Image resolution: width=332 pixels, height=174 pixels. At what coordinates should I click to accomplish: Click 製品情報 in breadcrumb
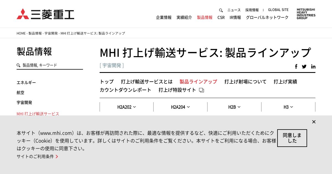[x=35, y=33]
